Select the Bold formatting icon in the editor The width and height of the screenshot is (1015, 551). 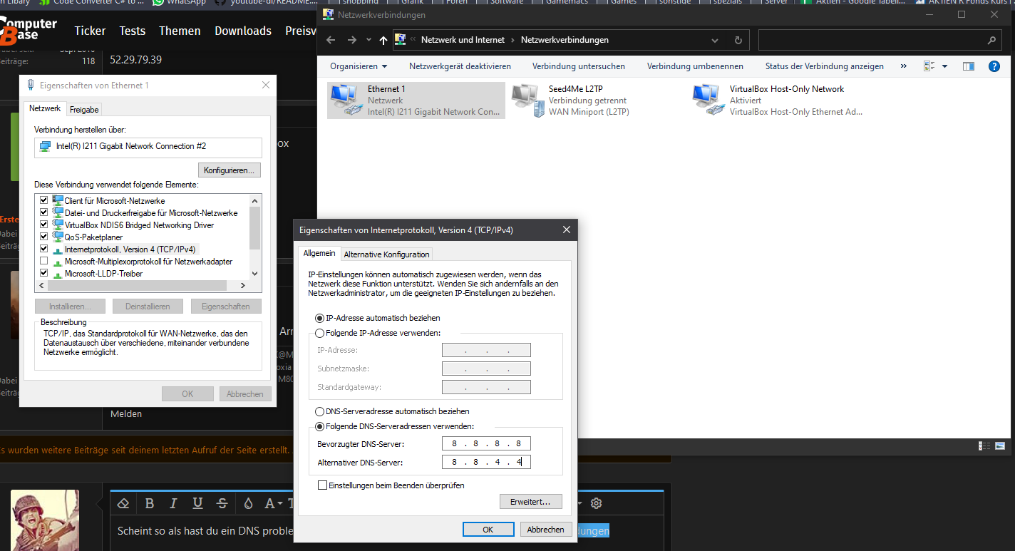[150, 503]
